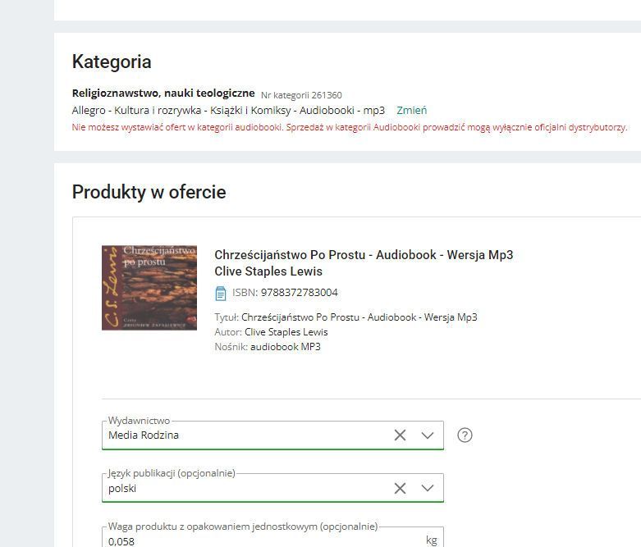Image resolution: width=641 pixels, height=547 pixels.
Task: Expand the Język publikacji dropdown chevron
Action: click(427, 488)
